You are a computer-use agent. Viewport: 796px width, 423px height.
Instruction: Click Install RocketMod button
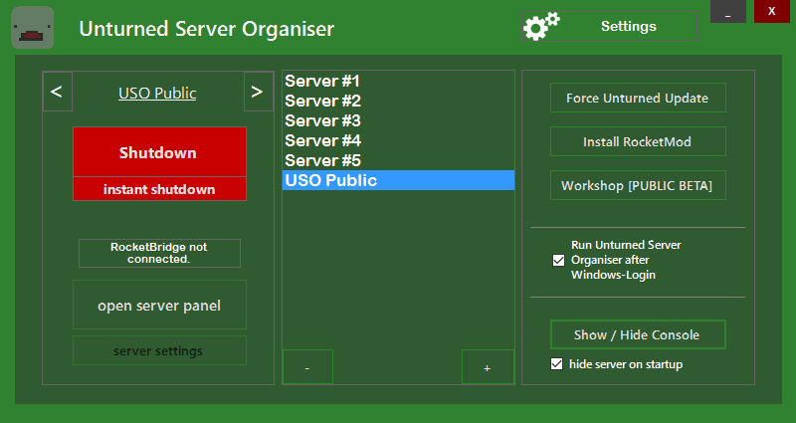[x=638, y=141]
